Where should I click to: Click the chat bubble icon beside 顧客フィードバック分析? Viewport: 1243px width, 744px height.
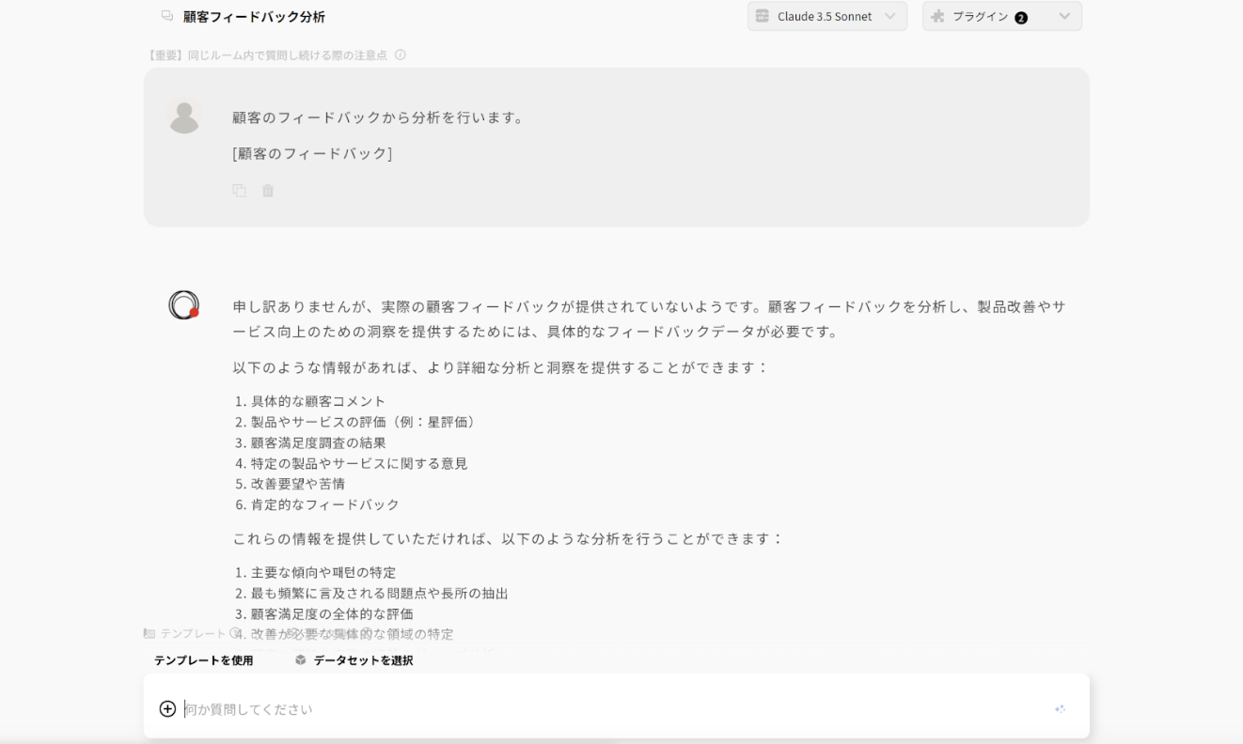coord(167,16)
